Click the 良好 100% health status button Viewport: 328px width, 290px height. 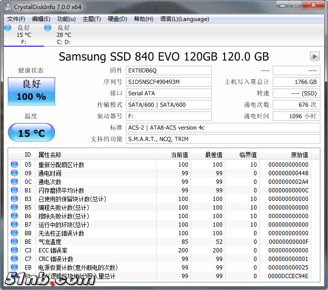[31, 90]
